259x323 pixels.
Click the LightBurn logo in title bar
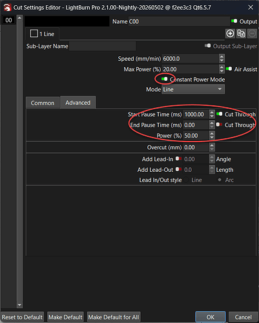(7, 8)
